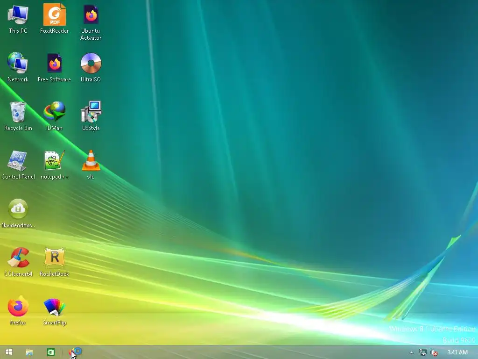Open Firefox from the taskbar

[75, 352]
